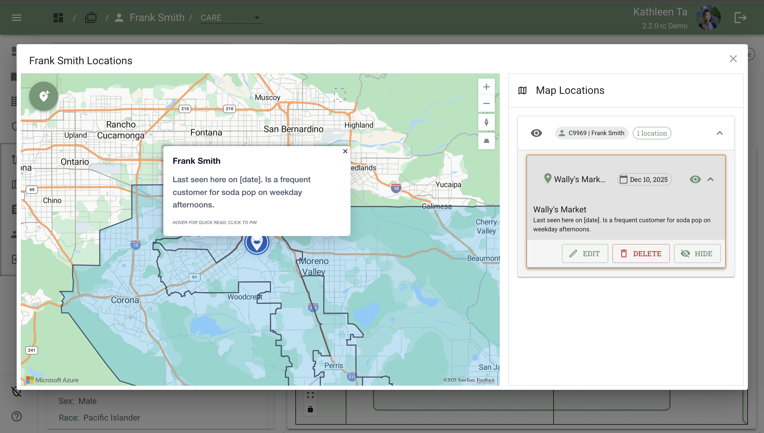This screenshot has height=433, width=764.
Task: Collapse the C9969 Frank Smith group
Action: click(x=719, y=133)
